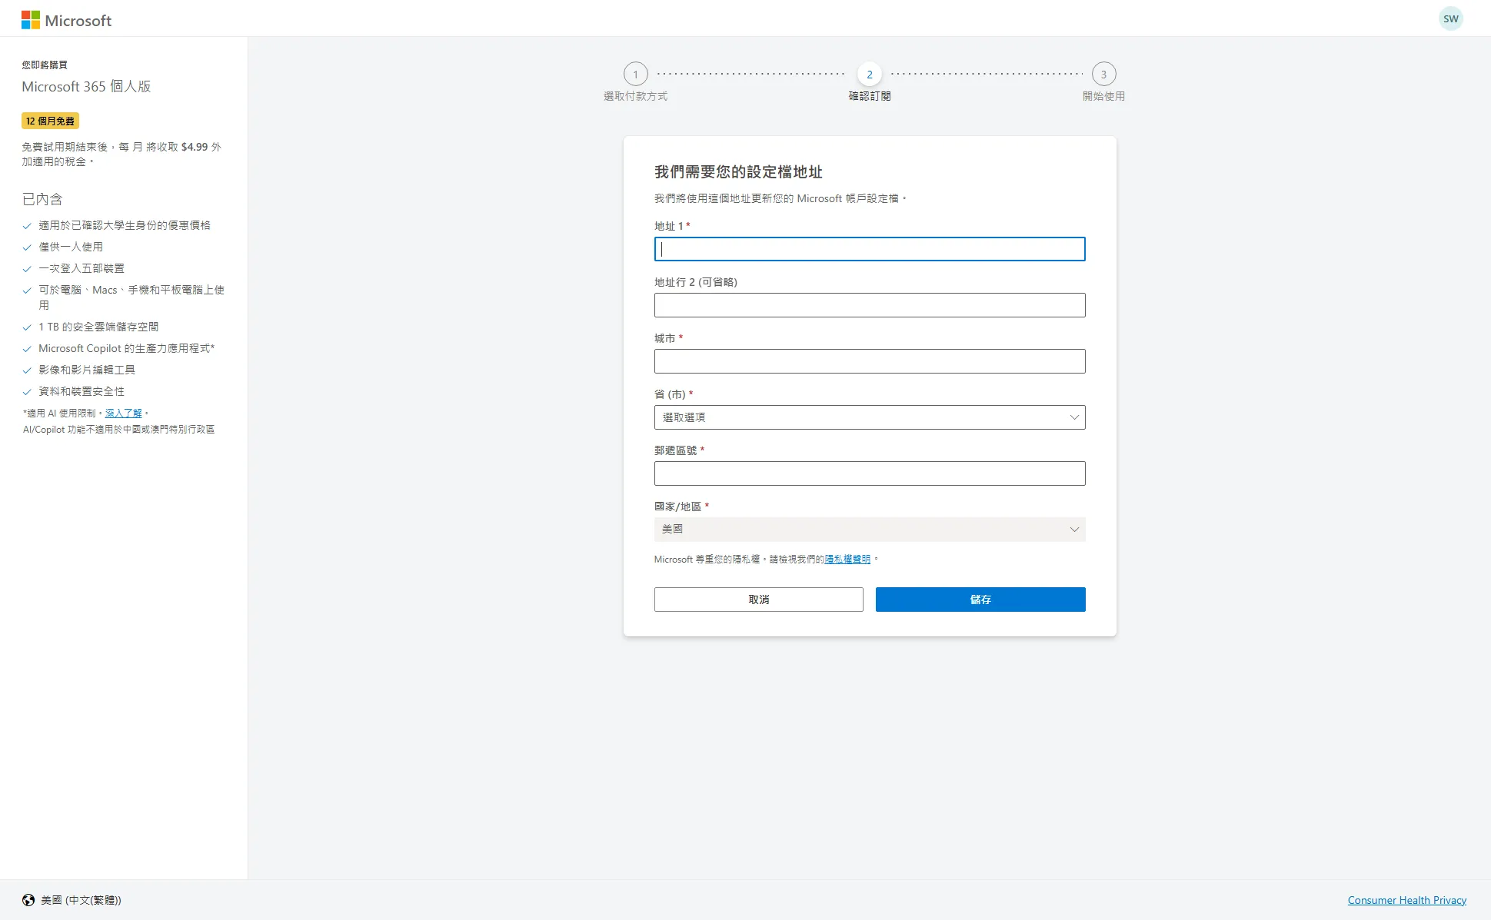Click step 1 circle in progress bar
This screenshot has width=1491, height=920.
(x=635, y=75)
